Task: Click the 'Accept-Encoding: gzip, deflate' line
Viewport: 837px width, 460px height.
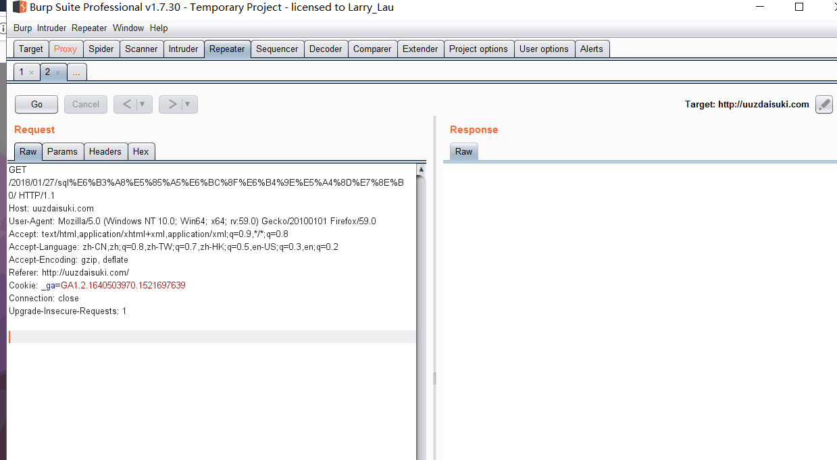Action: click(68, 259)
